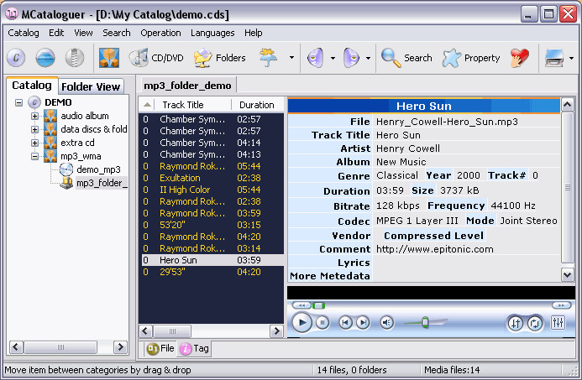This screenshot has height=380, width=582.
Task: Click the left-facing purple speaker icon
Action: pos(316,58)
